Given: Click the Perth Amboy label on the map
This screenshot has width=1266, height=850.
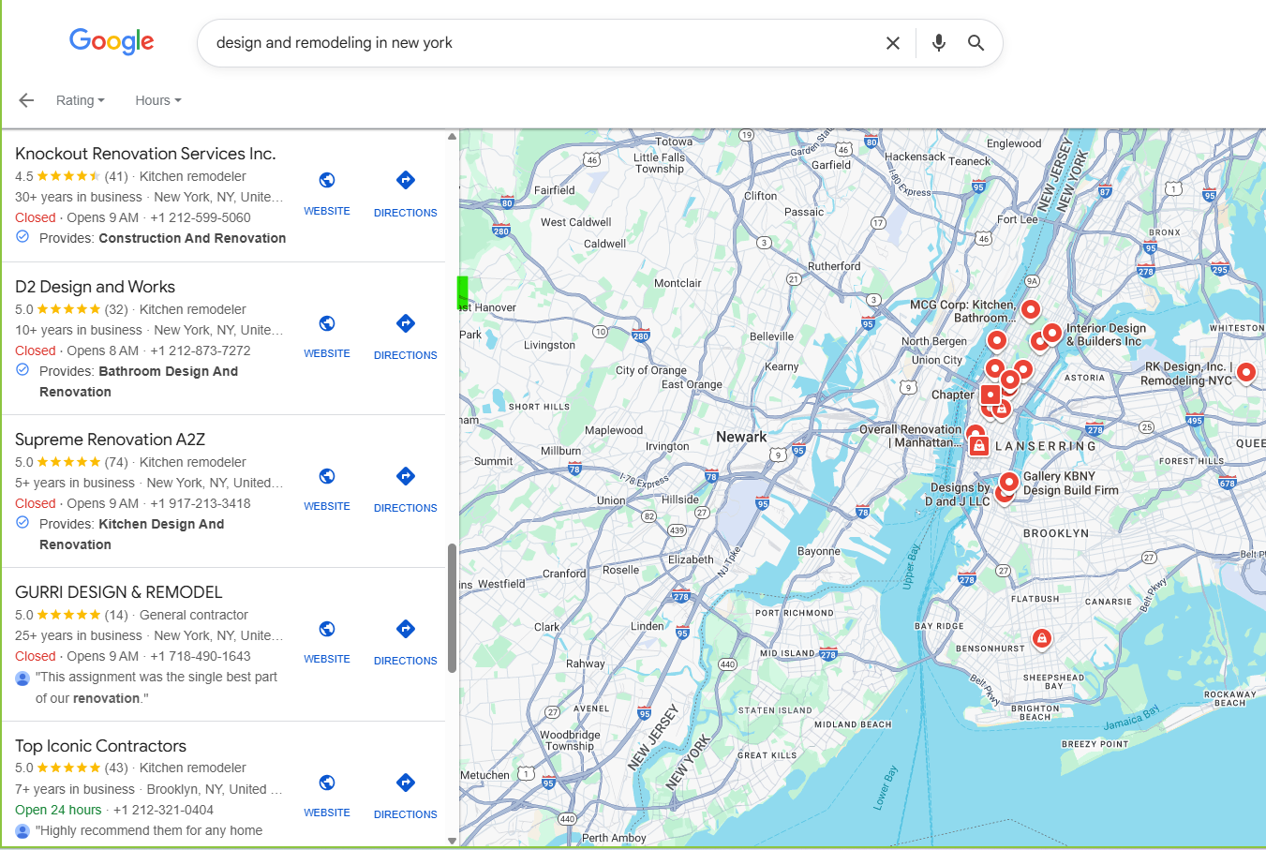Looking at the screenshot, I should [614, 838].
